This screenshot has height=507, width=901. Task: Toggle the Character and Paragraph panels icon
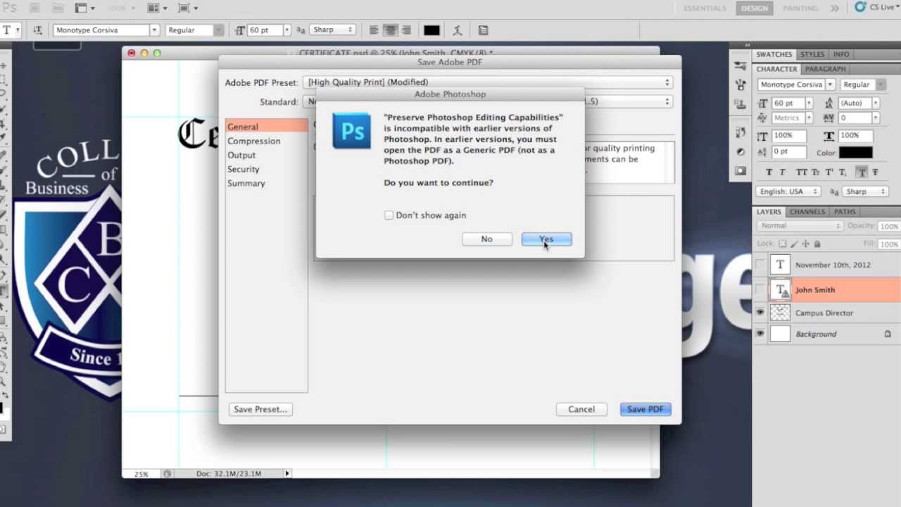(483, 30)
